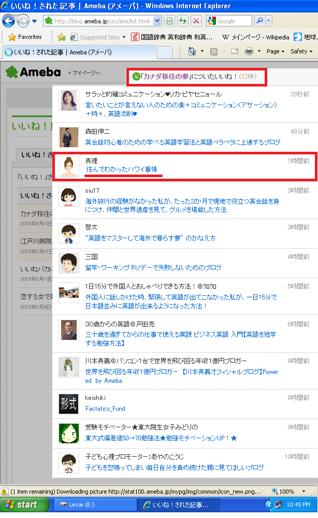Screen dimensions: 318x518
Task: Click siu17 avatar image
Action: pos(69,196)
